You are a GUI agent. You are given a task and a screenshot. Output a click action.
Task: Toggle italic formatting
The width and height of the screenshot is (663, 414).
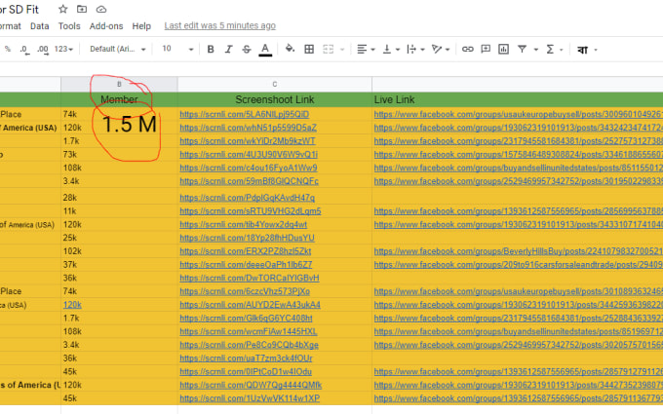tap(229, 50)
